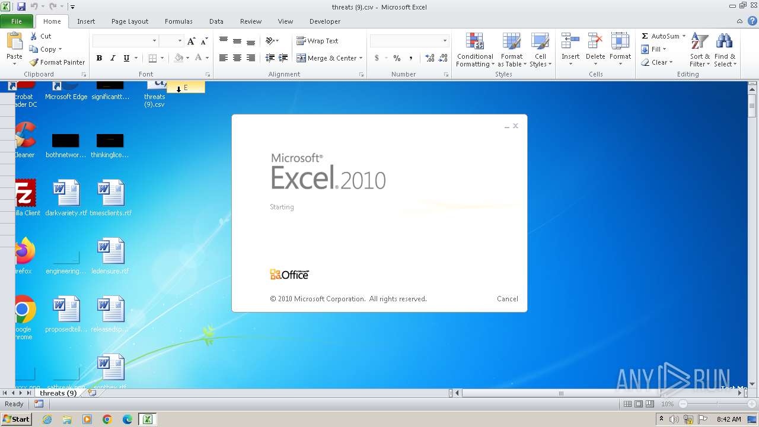Viewport: 759px width, 427px height.
Task: Open the File tab
Action: [x=17, y=21]
